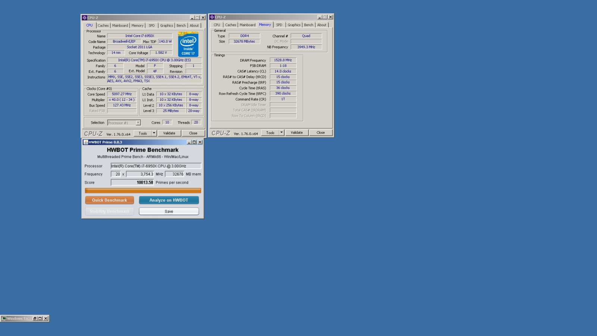Click Level 3 cache value 25 MBytes
The height and width of the screenshot is (336, 597).
[x=171, y=111]
